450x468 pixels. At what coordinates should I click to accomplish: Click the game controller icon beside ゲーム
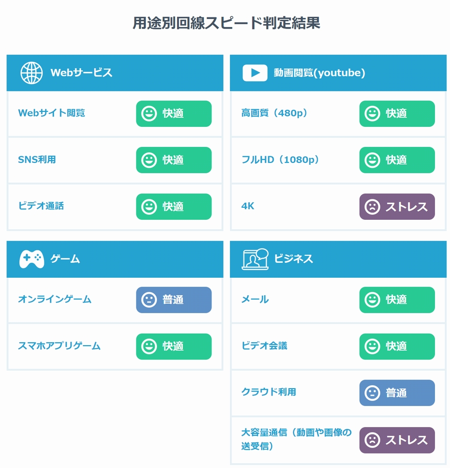tap(31, 259)
